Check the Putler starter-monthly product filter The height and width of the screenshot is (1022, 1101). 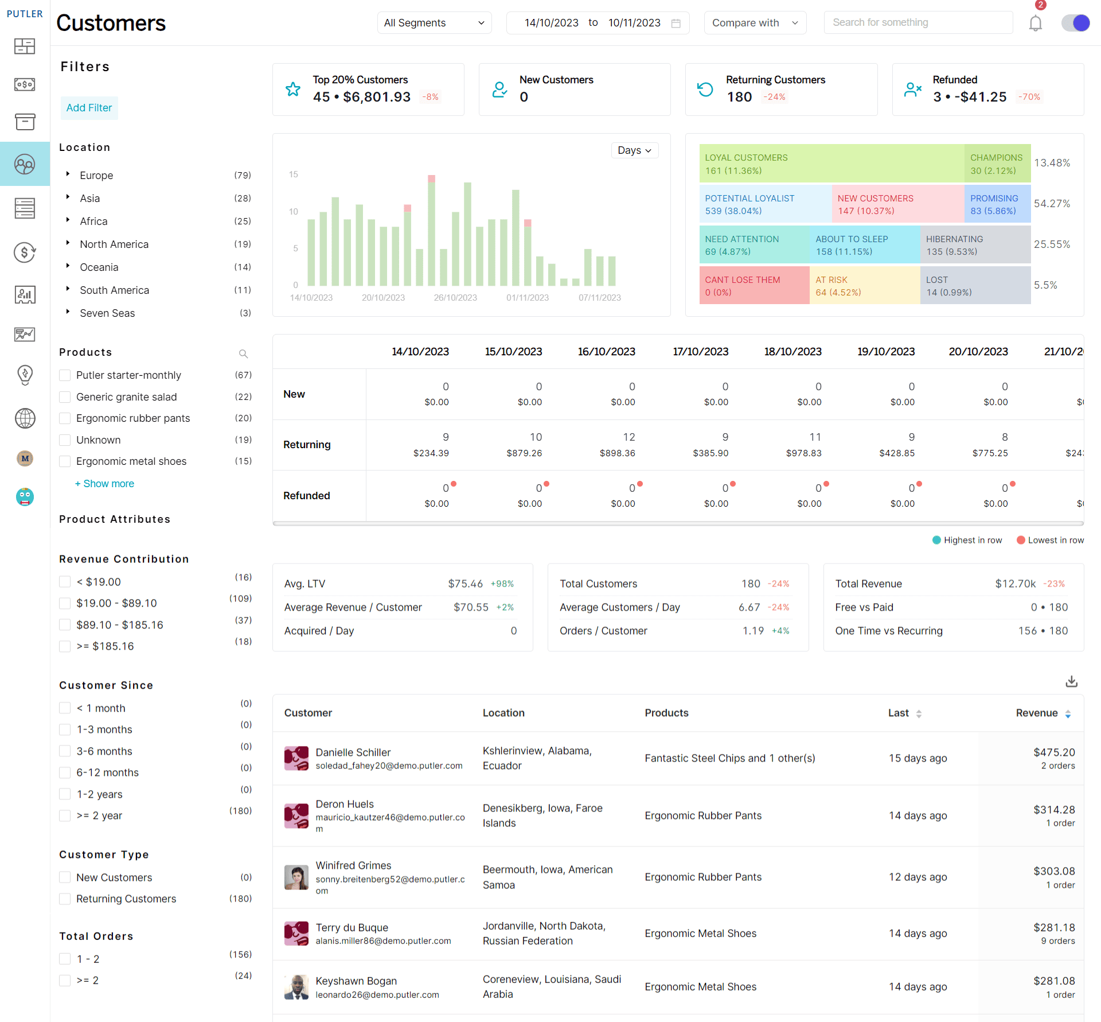tap(64, 375)
